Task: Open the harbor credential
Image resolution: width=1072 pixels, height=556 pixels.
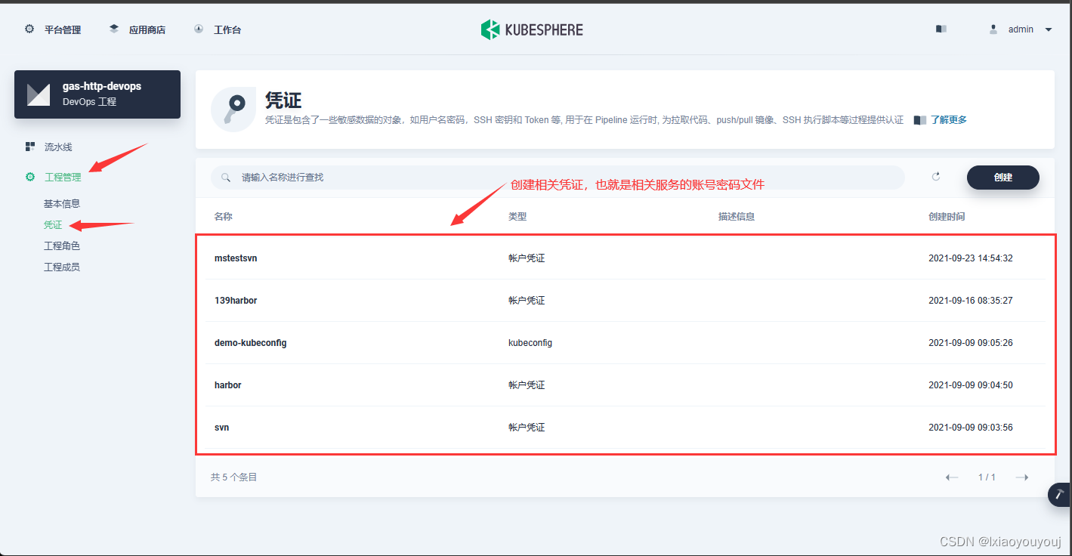Action: pyautogui.click(x=228, y=385)
